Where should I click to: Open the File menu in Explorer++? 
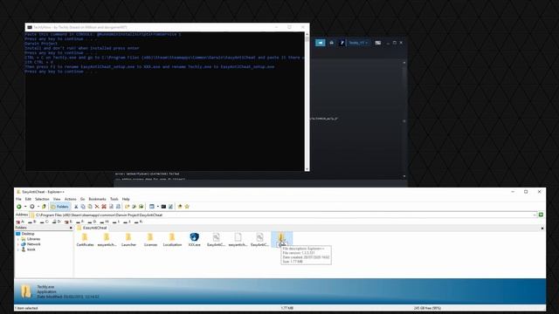(x=18, y=199)
